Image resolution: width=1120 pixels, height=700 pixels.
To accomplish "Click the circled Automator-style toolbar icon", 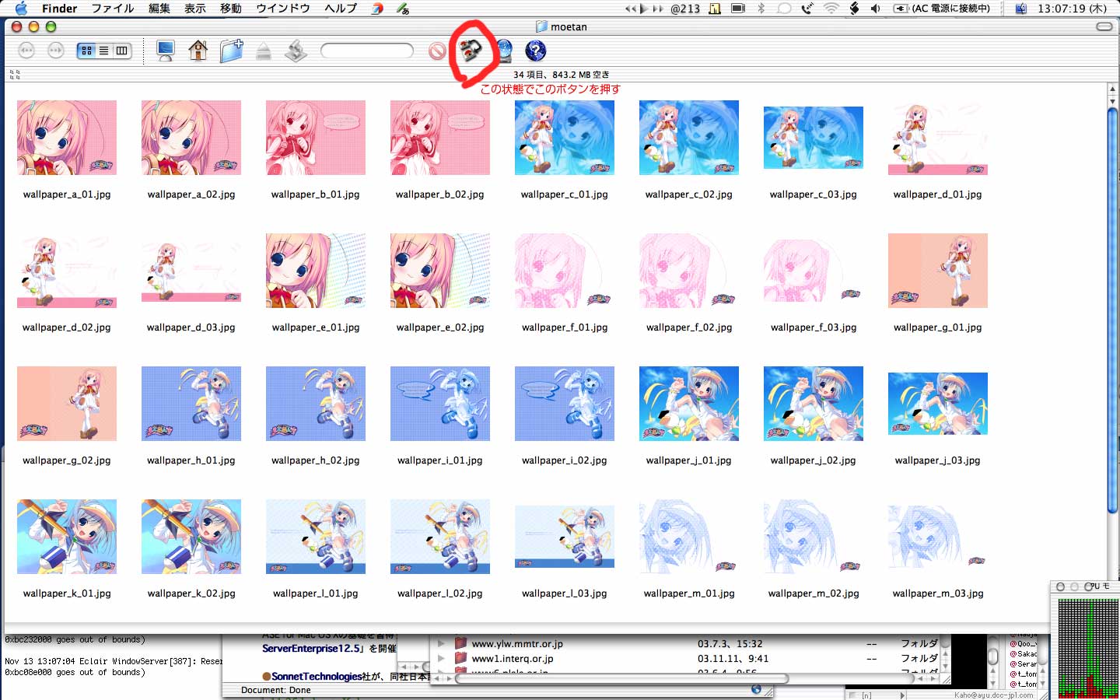I will [x=470, y=51].
